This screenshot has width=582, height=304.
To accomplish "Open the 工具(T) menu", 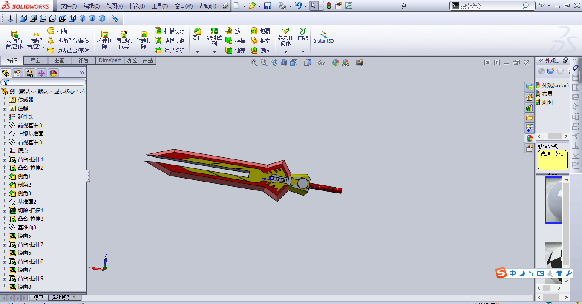I will click(x=160, y=6).
